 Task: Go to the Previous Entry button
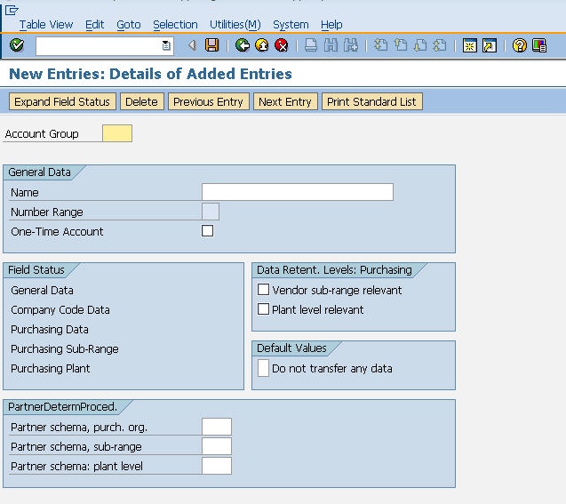(208, 101)
